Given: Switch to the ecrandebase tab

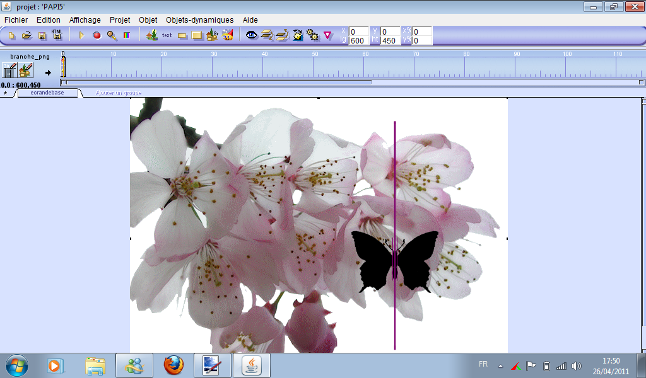Looking at the screenshot, I should [x=49, y=93].
